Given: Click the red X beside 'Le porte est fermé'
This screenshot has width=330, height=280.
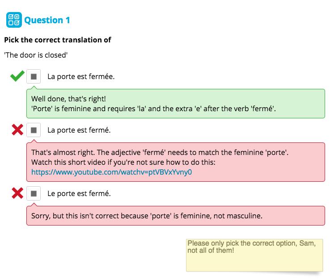Looking at the screenshot, I should pos(17,193).
